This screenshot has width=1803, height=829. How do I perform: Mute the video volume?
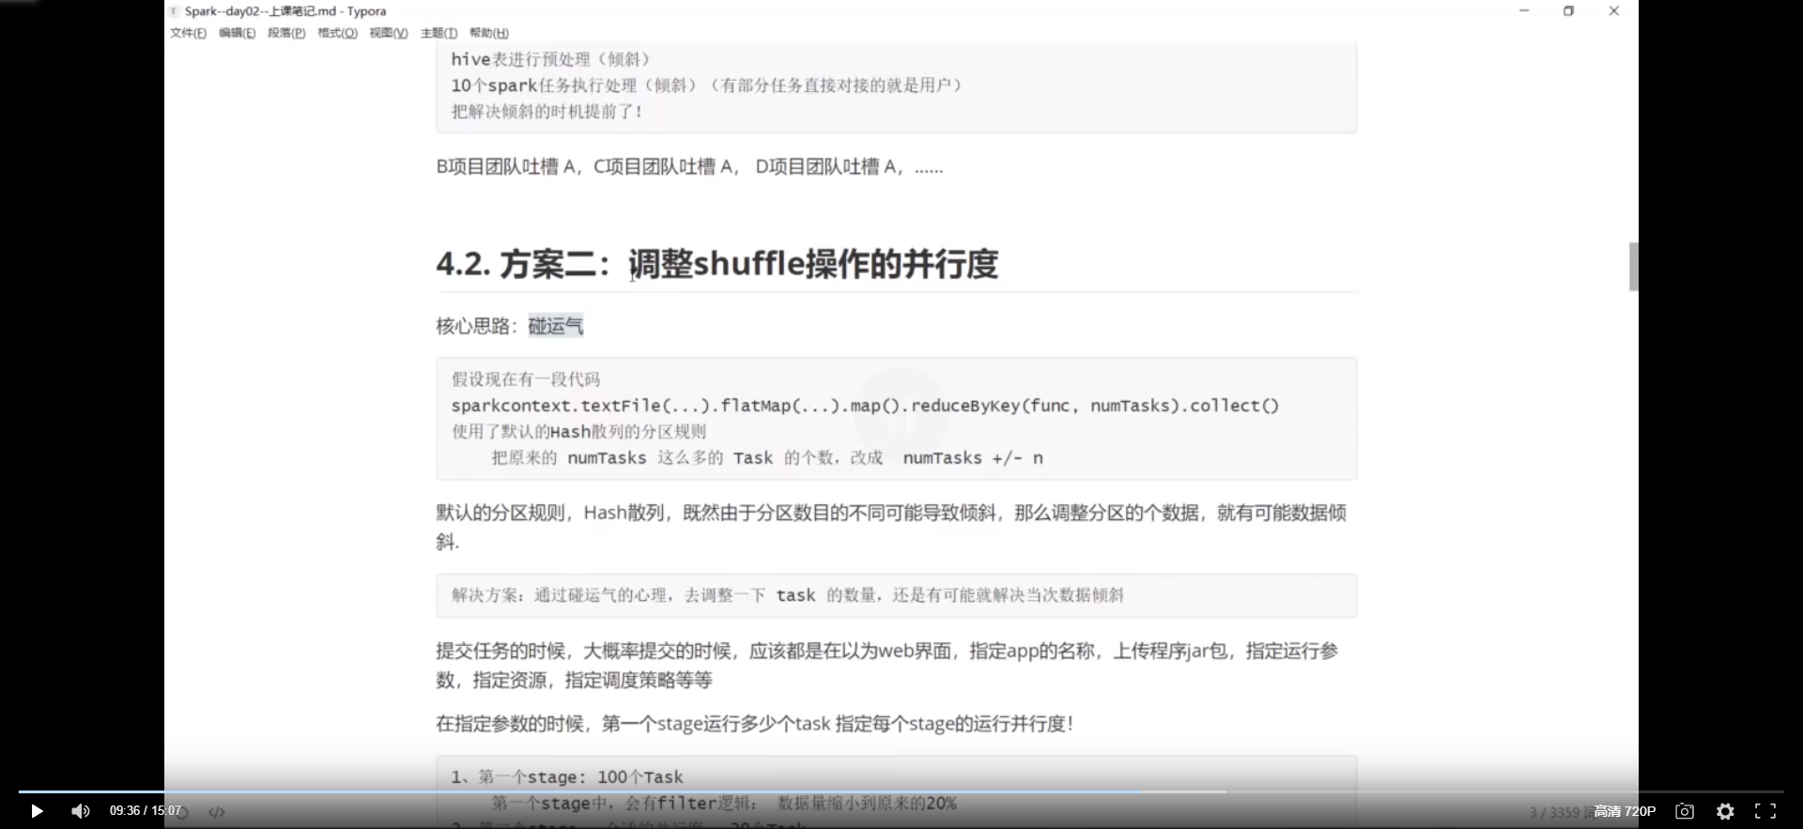[x=81, y=811]
